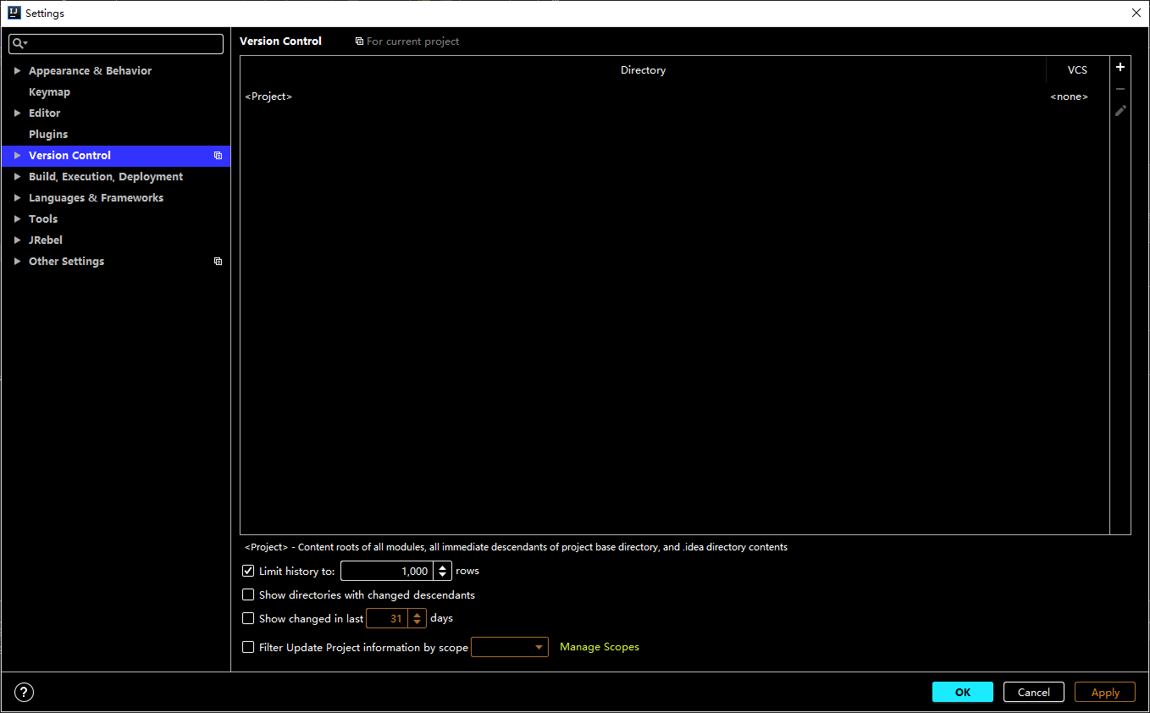This screenshot has height=713, width=1150.
Task: Enable Show directories with changed descendants
Action: tap(248, 594)
